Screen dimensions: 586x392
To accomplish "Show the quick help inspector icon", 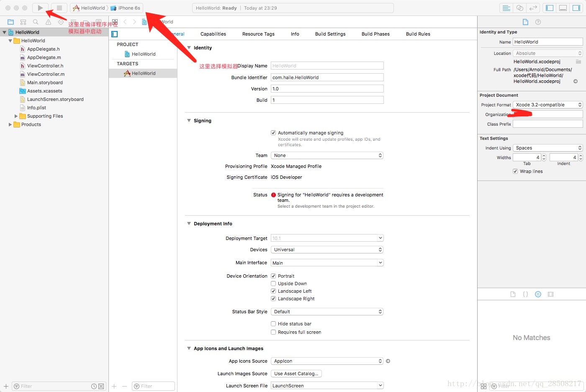I will [538, 22].
